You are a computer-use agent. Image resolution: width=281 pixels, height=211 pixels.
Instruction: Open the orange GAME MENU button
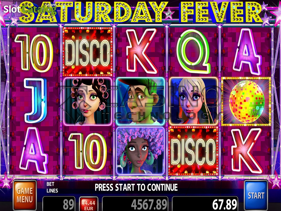coord(25,196)
